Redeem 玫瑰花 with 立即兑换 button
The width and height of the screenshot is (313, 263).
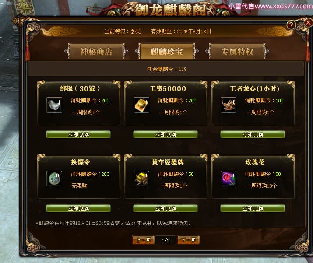coord(253,208)
